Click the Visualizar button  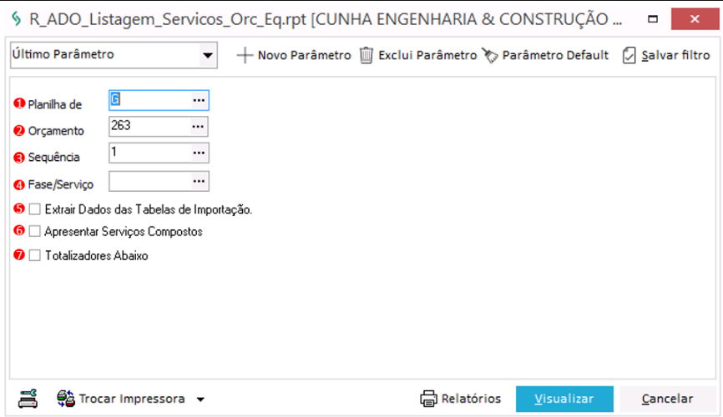(564, 399)
